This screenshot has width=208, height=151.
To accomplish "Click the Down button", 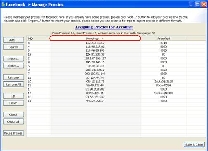I will (x=13, y=103).
